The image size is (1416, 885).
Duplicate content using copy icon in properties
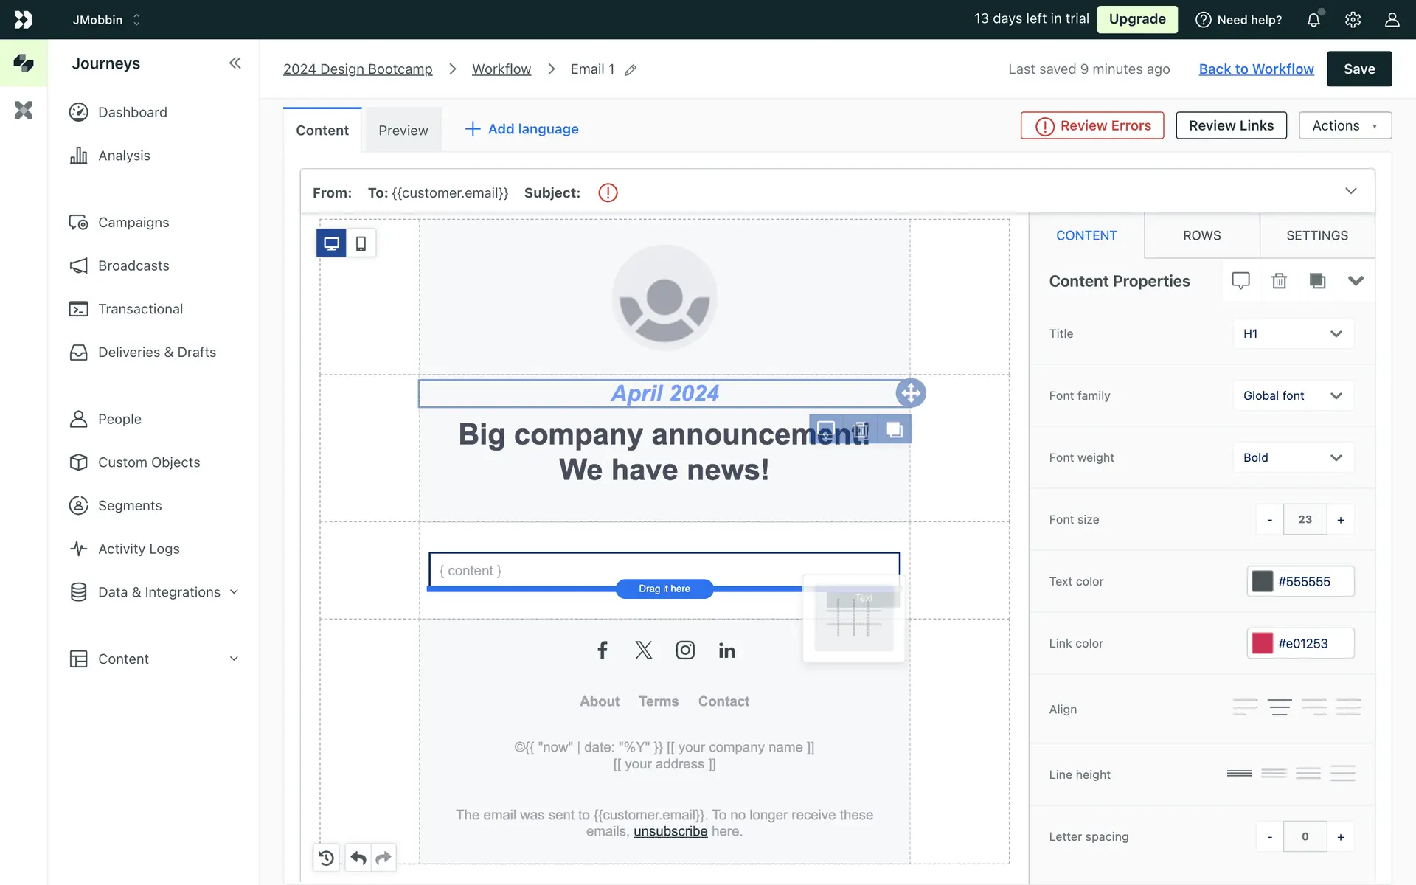pos(1317,281)
